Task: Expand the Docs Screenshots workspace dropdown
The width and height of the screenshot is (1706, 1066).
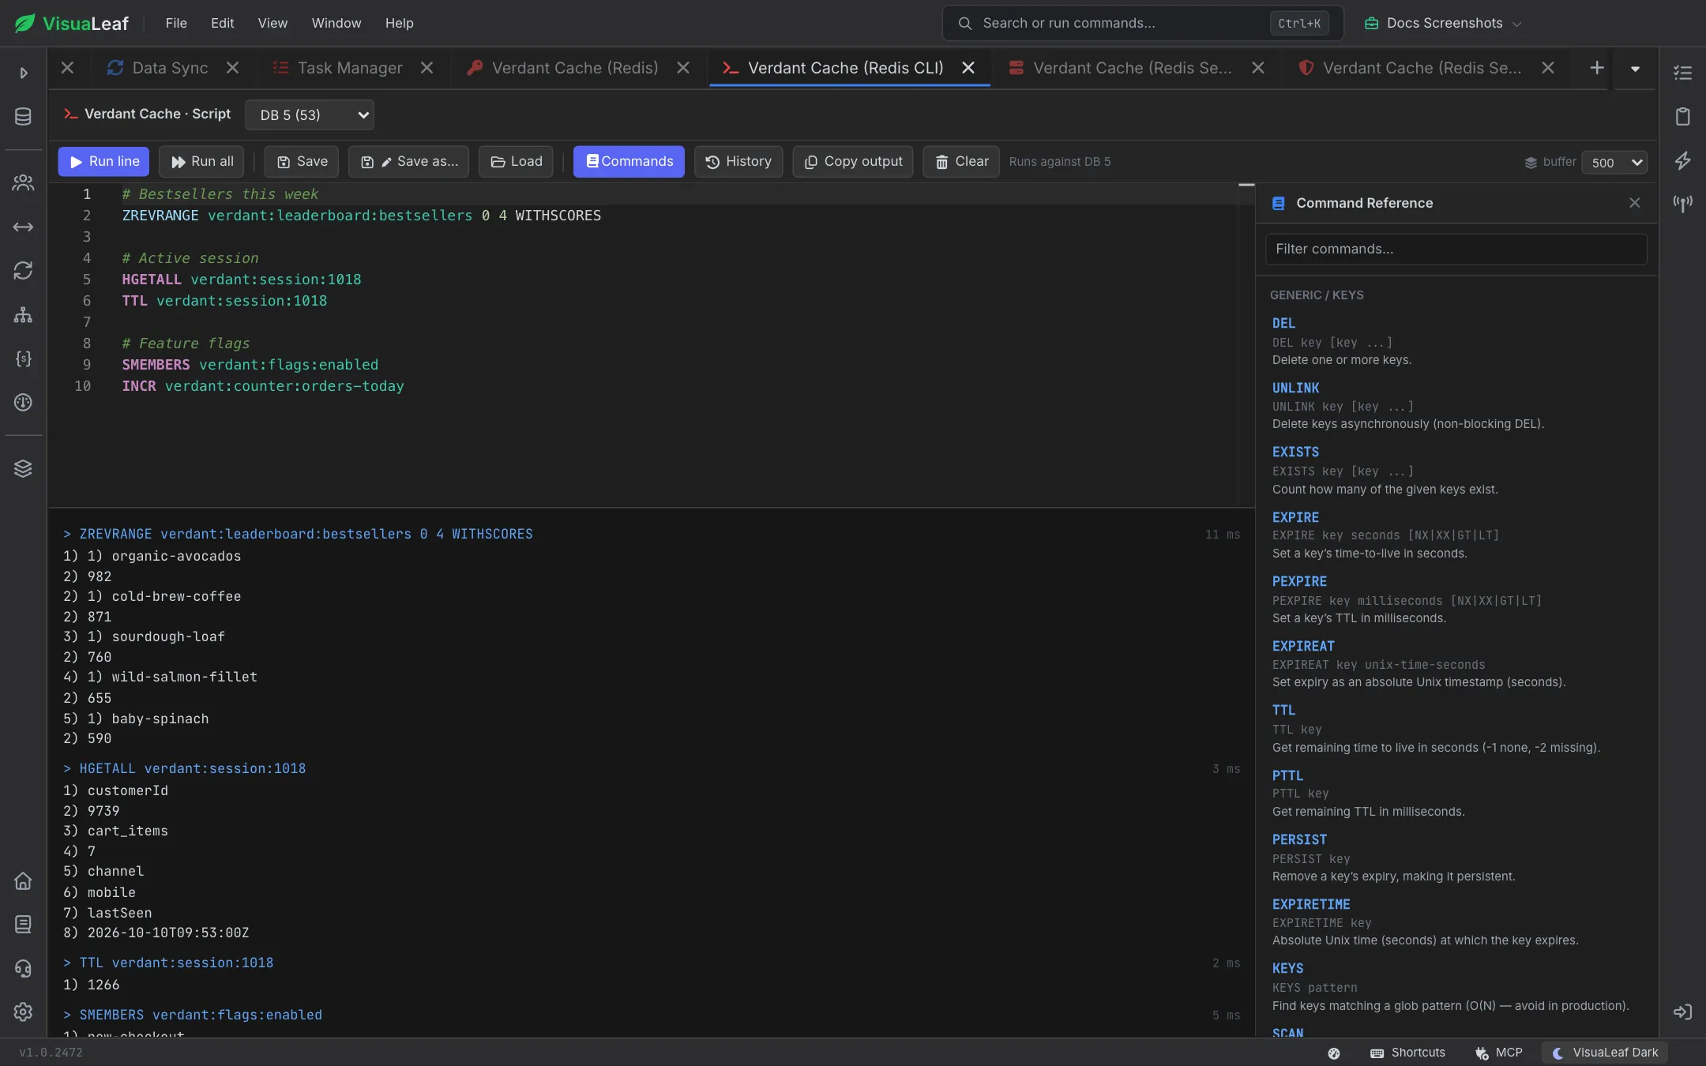Action: 1443,23
